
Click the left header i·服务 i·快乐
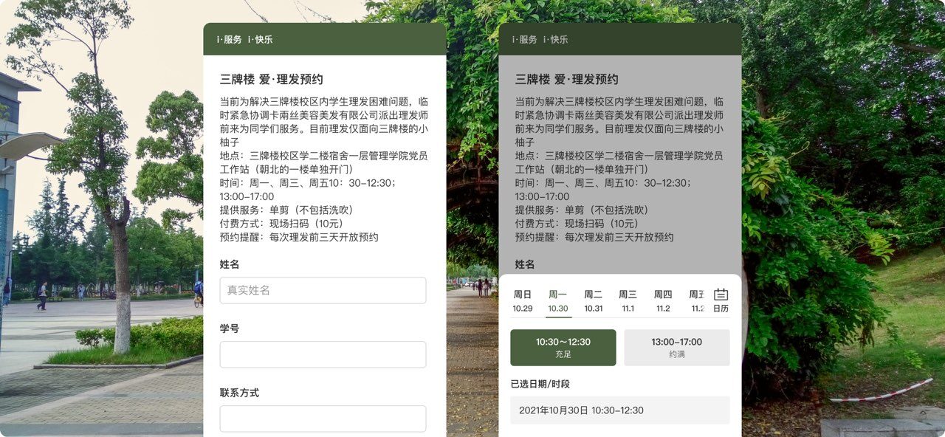(x=244, y=40)
